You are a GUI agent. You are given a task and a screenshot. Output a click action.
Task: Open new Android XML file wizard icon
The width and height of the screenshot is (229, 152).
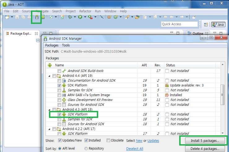[63, 17]
